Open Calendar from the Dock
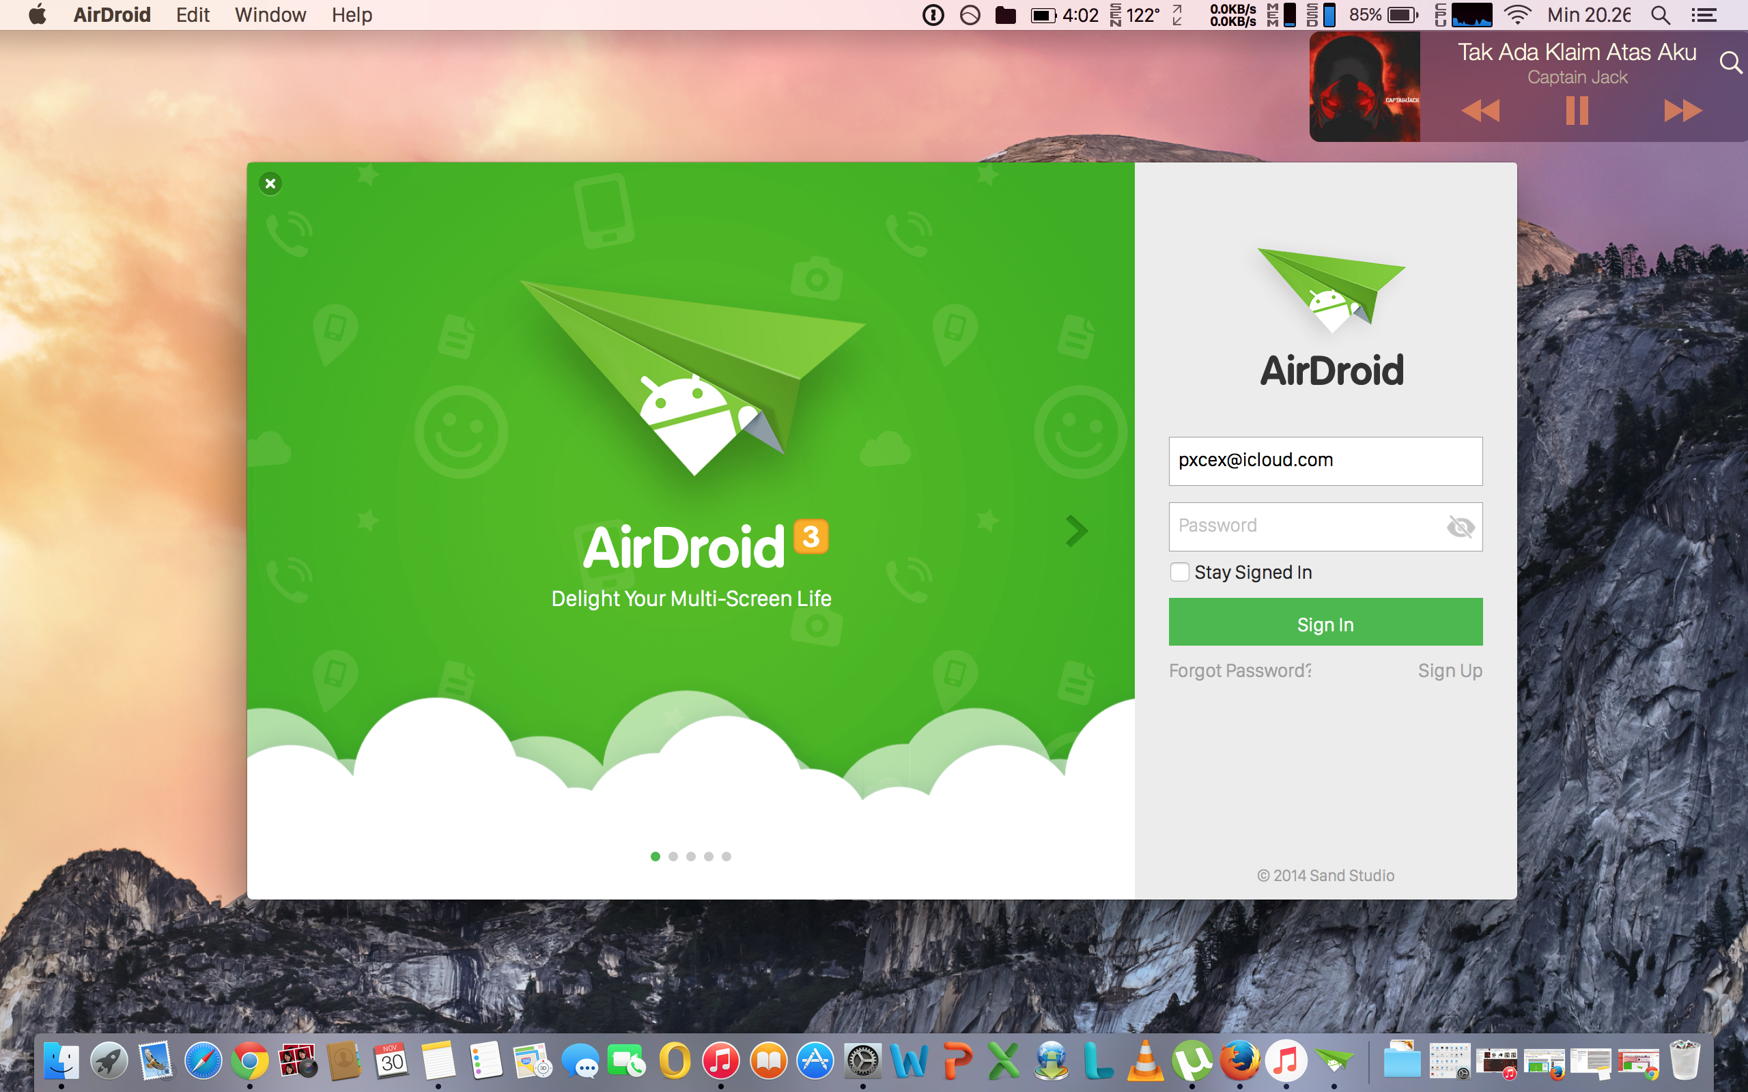 391,1062
